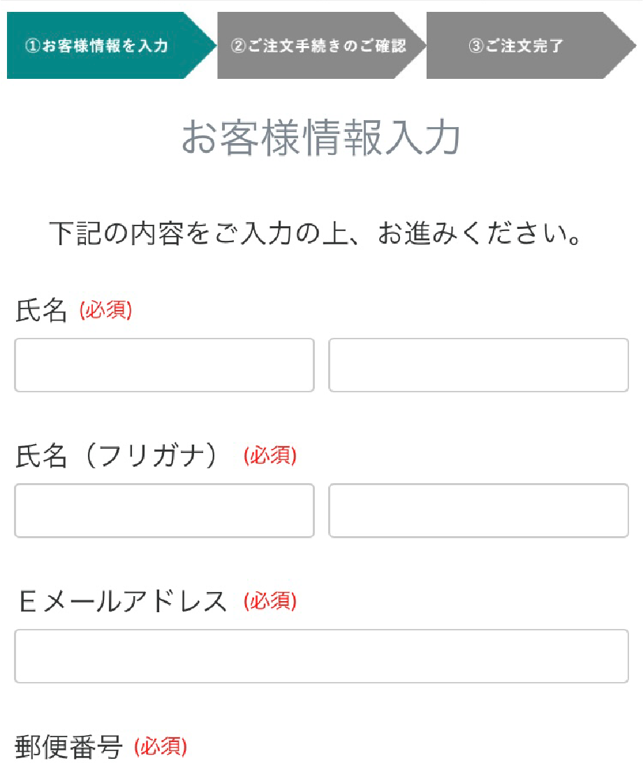The height and width of the screenshot is (763, 643).
Task: Focus the right フリガナ input box
Action: 478,510
